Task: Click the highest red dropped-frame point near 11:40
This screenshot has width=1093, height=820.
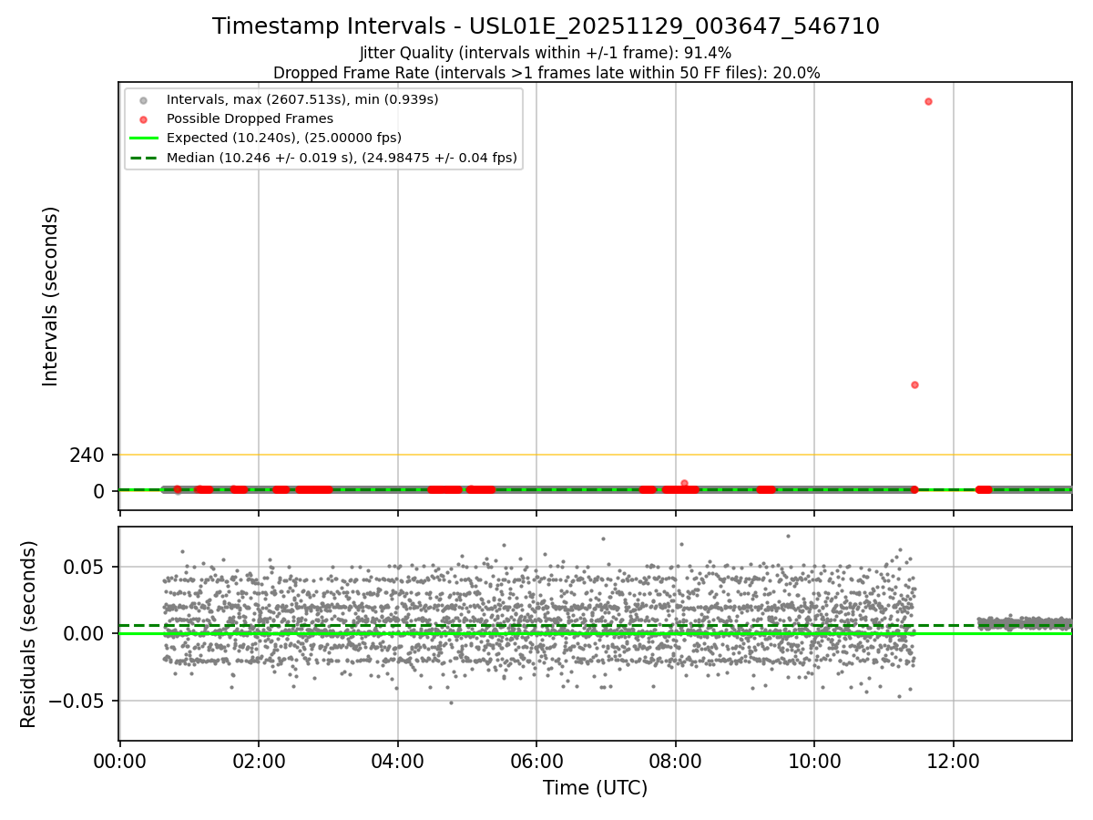Action: point(928,101)
